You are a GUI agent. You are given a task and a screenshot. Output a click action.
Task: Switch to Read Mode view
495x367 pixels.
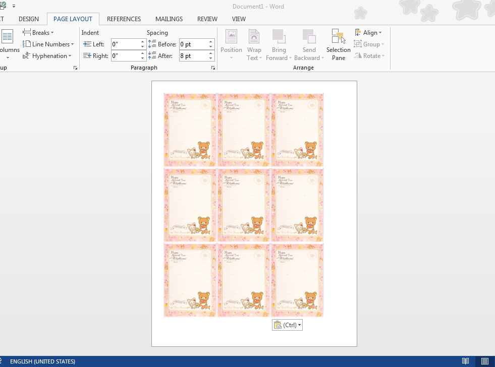[465, 361]
